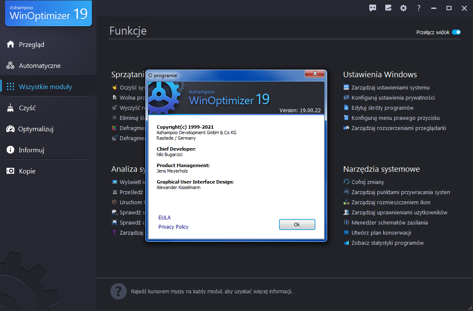Close the O programie dialog
Image resolution: width=473 pixels, height=311 pixels.
coord(314,73)
